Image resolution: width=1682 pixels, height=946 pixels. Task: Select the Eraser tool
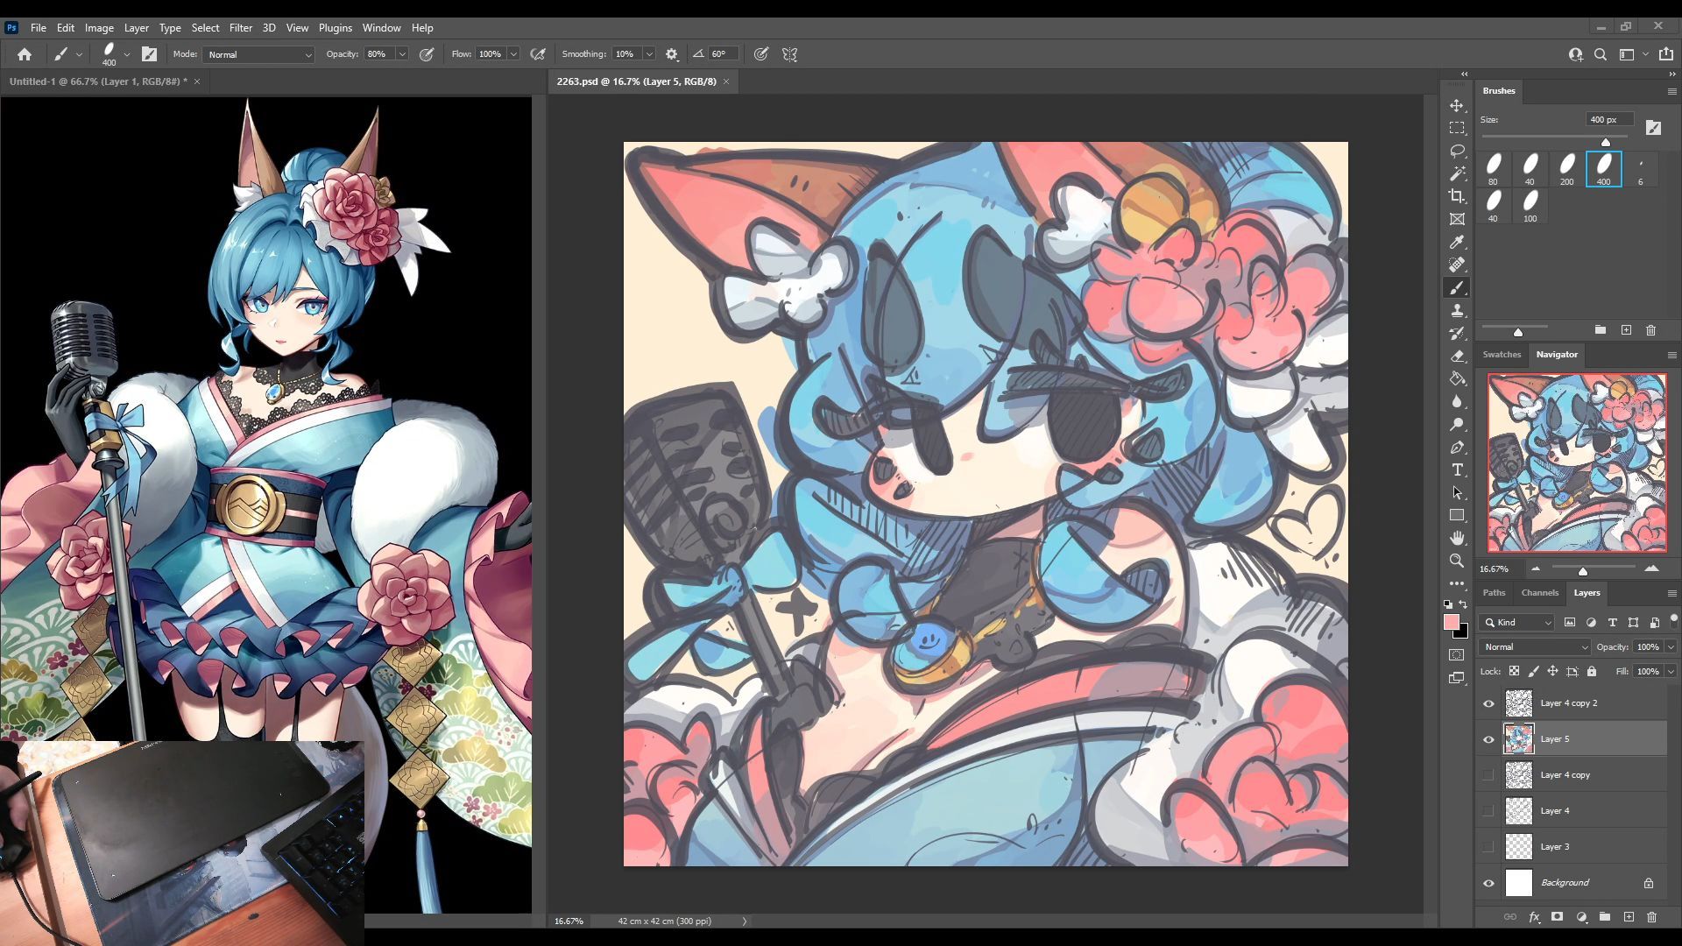[1457, 356]
